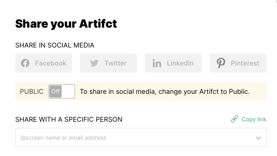Share the Artifct via the LinkedIn button
The image size is (277, 156).
pyautogui.click(x=173, y=63)
